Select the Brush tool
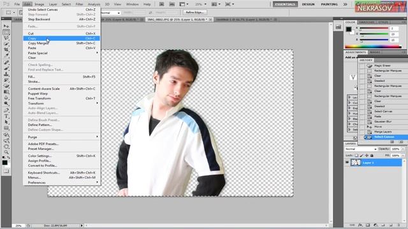Viewport: 408px width, 229px height. pyautogui.click(x=6, y=68)
